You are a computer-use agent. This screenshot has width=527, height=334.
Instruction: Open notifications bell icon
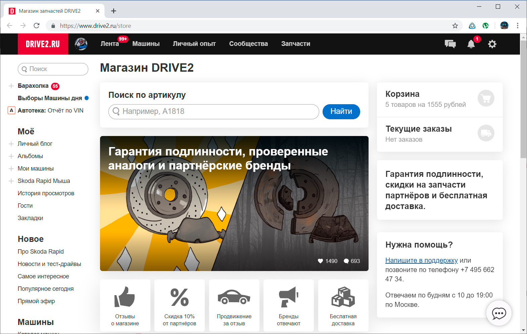[x=471, y=44]
